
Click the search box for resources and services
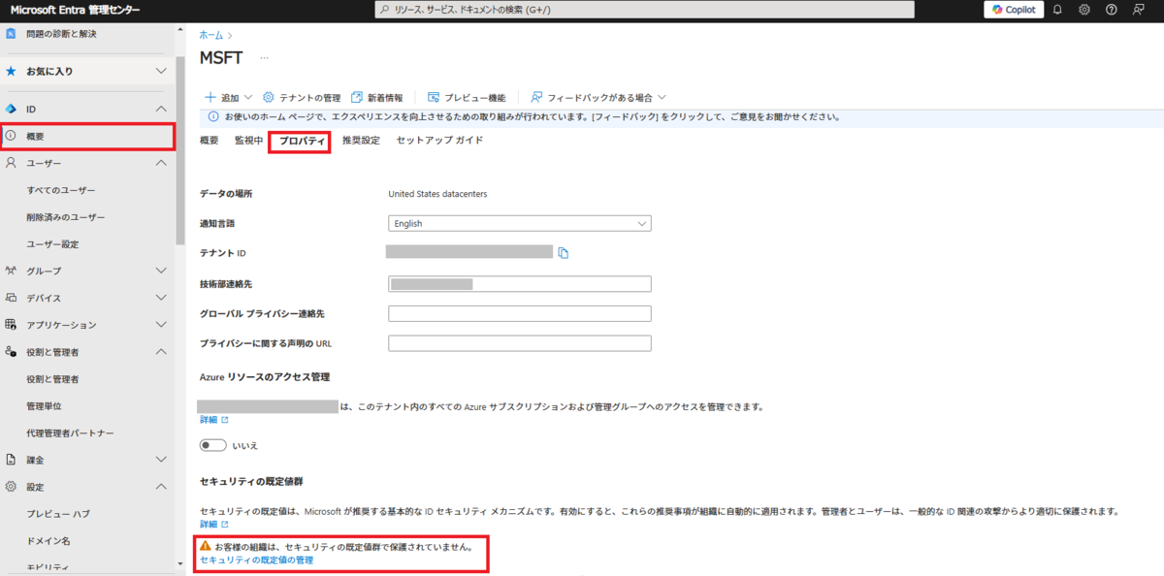645,10
